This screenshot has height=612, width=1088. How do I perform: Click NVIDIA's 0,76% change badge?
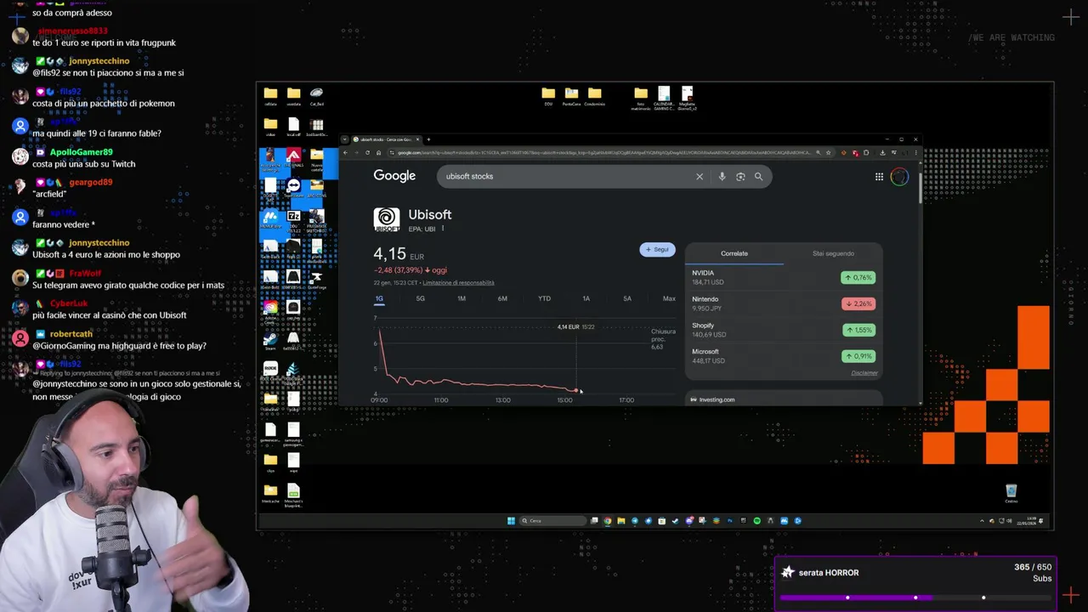858,278
